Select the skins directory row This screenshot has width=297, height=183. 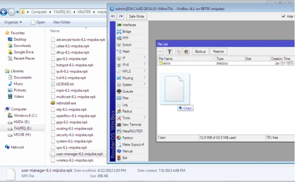tap(226, 63)
